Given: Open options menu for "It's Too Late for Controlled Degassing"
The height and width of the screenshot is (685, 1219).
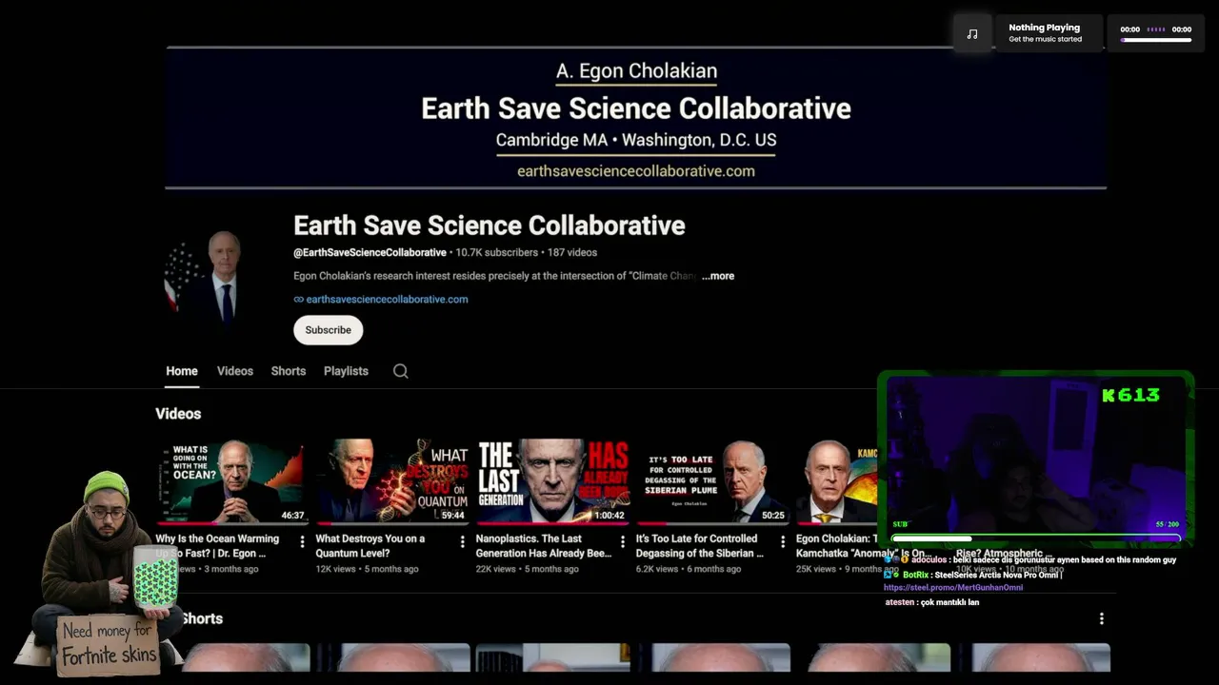Looking at the screenshot, I should pyautogui.click(x=783, y=541).
